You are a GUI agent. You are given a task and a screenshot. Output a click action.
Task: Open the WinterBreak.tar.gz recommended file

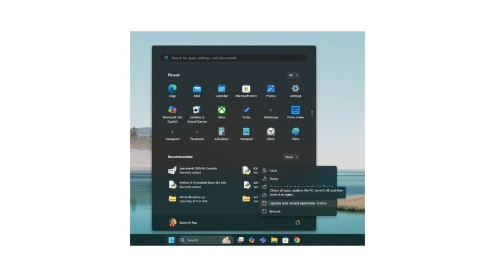pyautogui.click(x=188, y=199)
